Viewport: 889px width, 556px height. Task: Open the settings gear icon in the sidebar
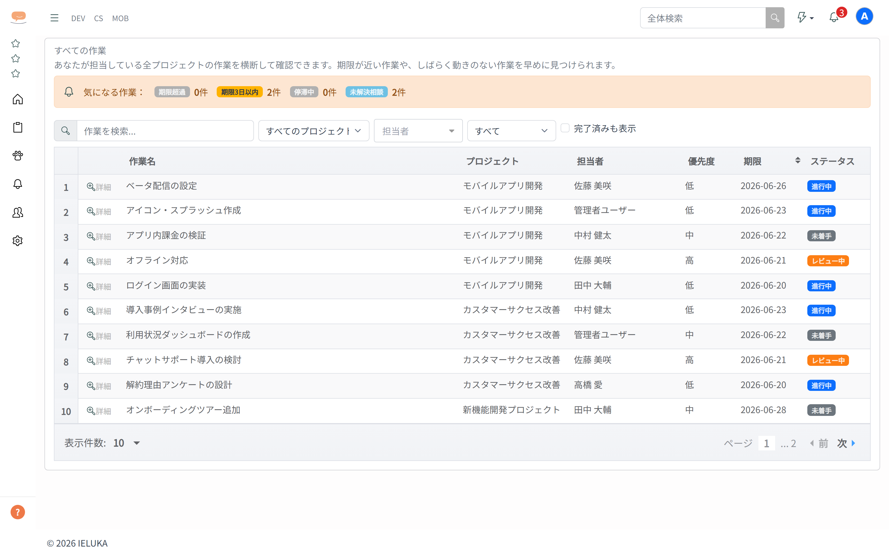pyautogui.click(x=18, y=241)
